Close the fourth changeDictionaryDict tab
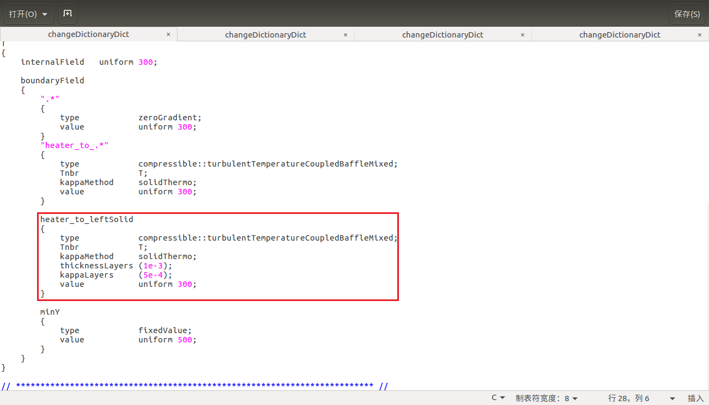 click(x=700, y=34)
